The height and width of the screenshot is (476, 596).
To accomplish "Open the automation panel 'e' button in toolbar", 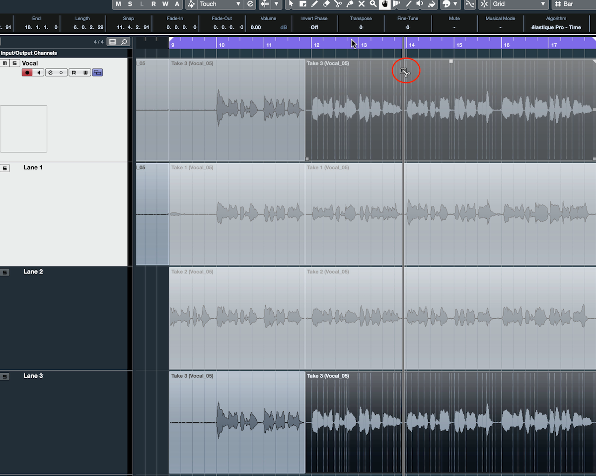I will point(250,4).
